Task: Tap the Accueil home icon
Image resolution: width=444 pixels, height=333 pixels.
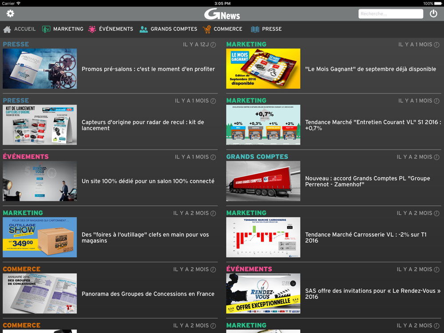Action: [x=7, y=29]
